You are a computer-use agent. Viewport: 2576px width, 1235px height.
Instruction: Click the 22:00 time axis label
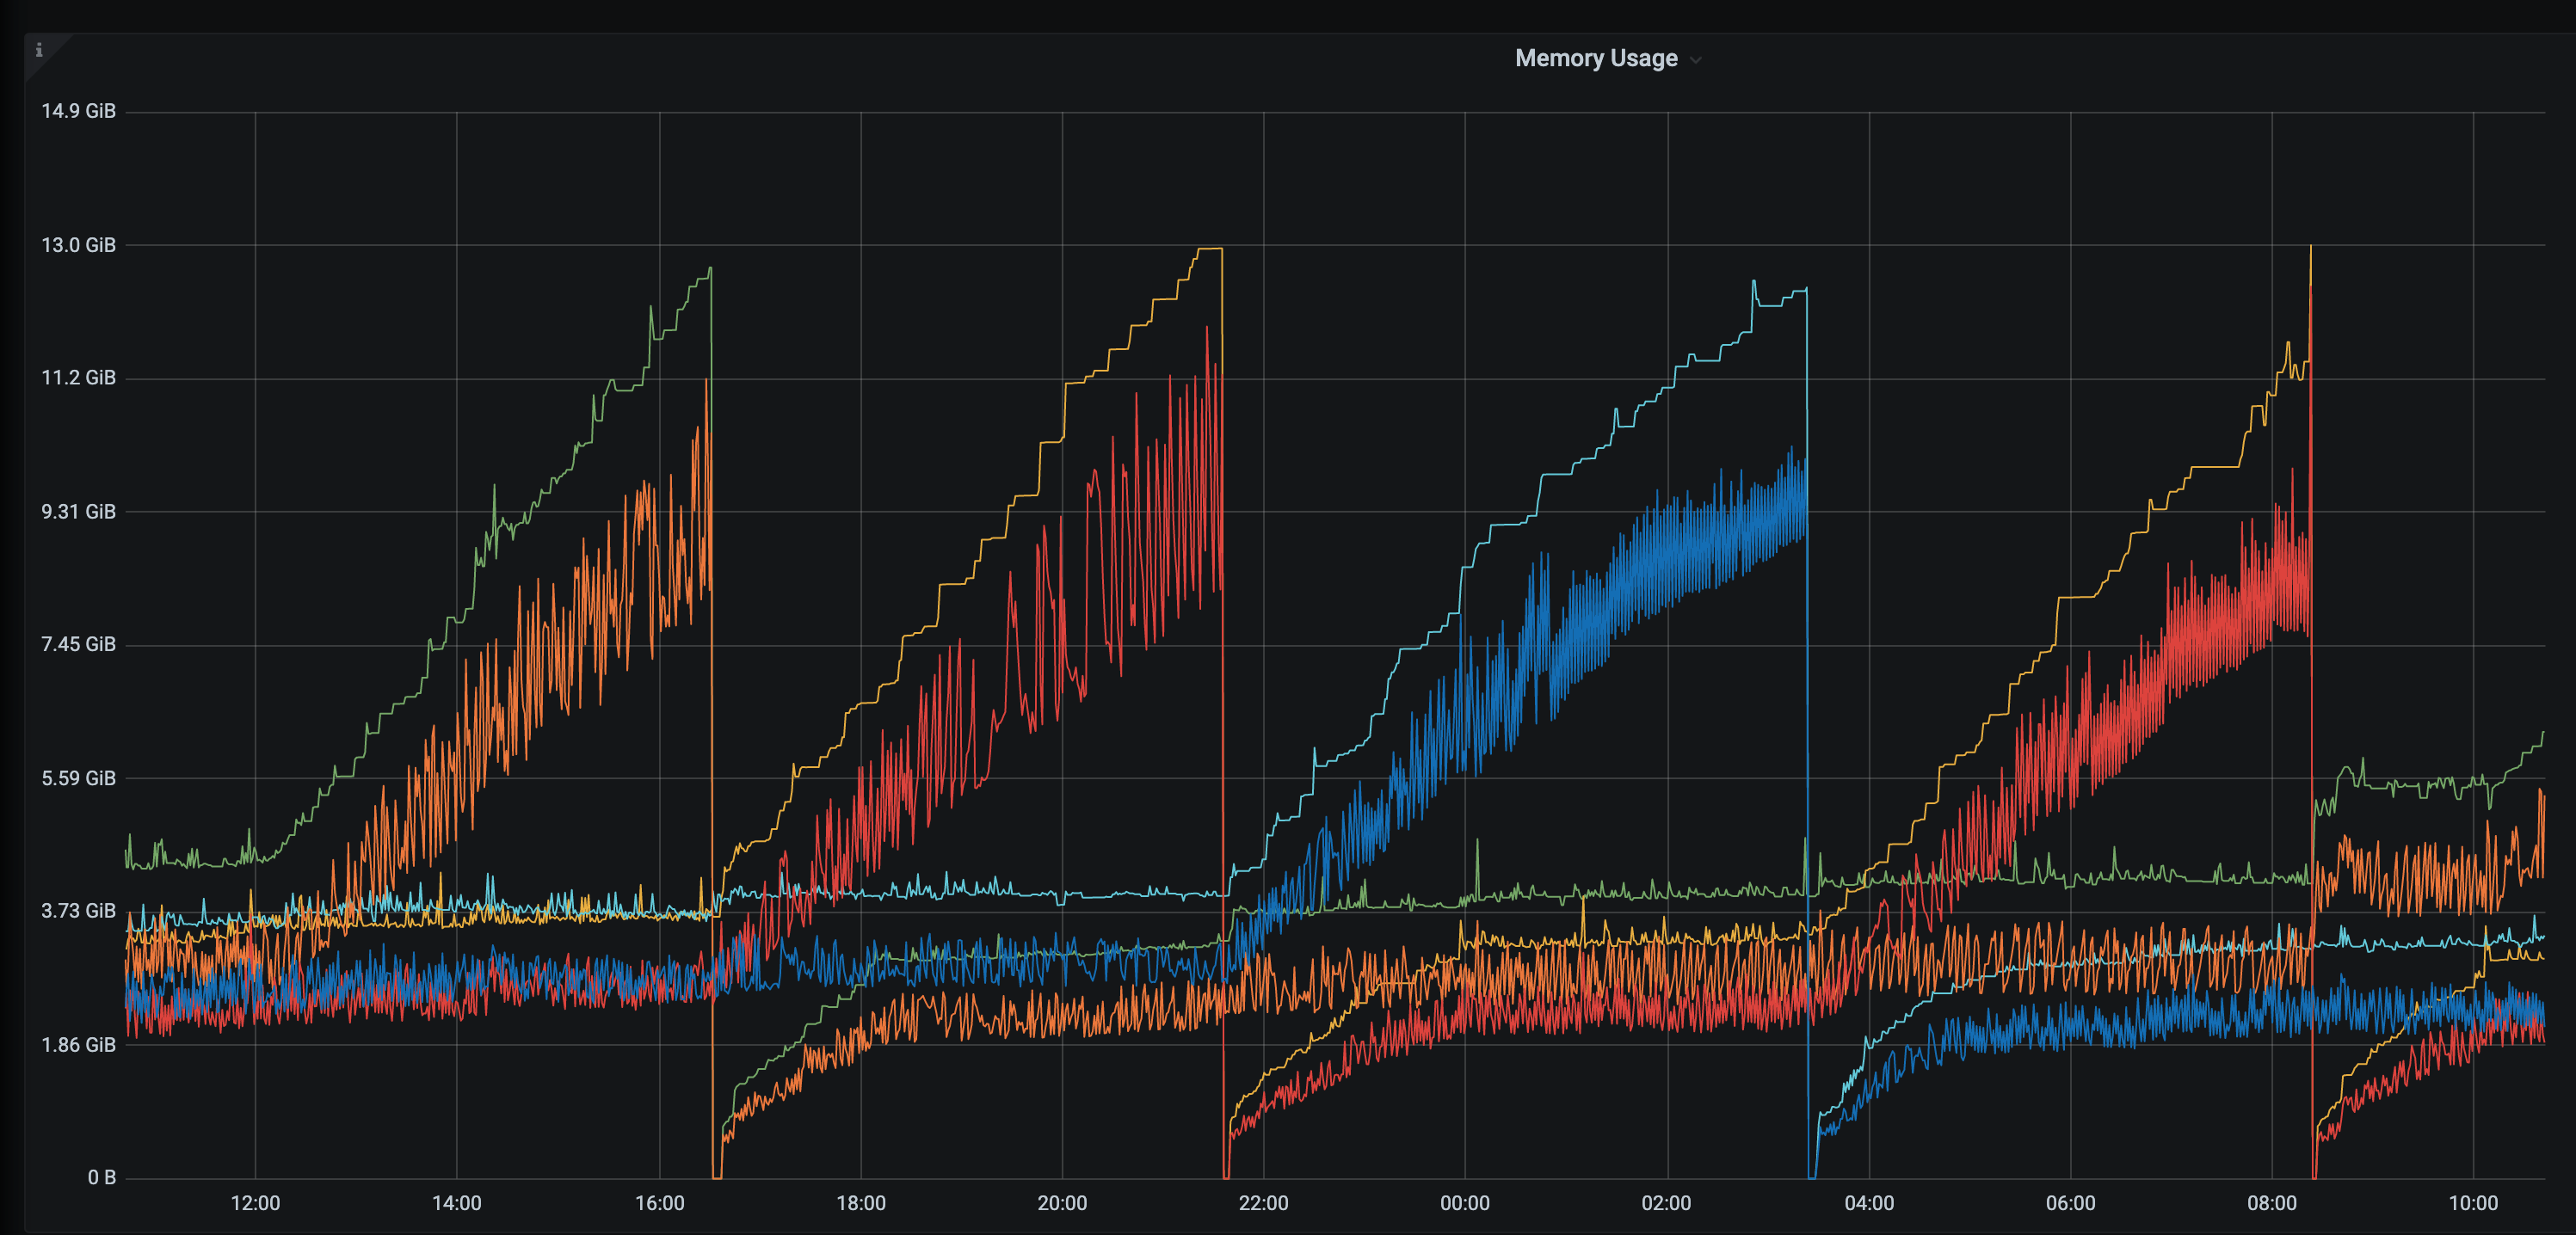[1263, 1203]
